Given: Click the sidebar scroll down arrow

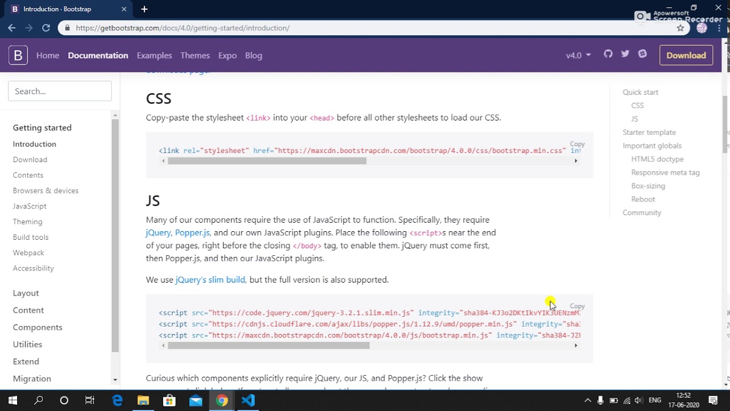Looking at the screenshot, I should [x=115, y=380].
